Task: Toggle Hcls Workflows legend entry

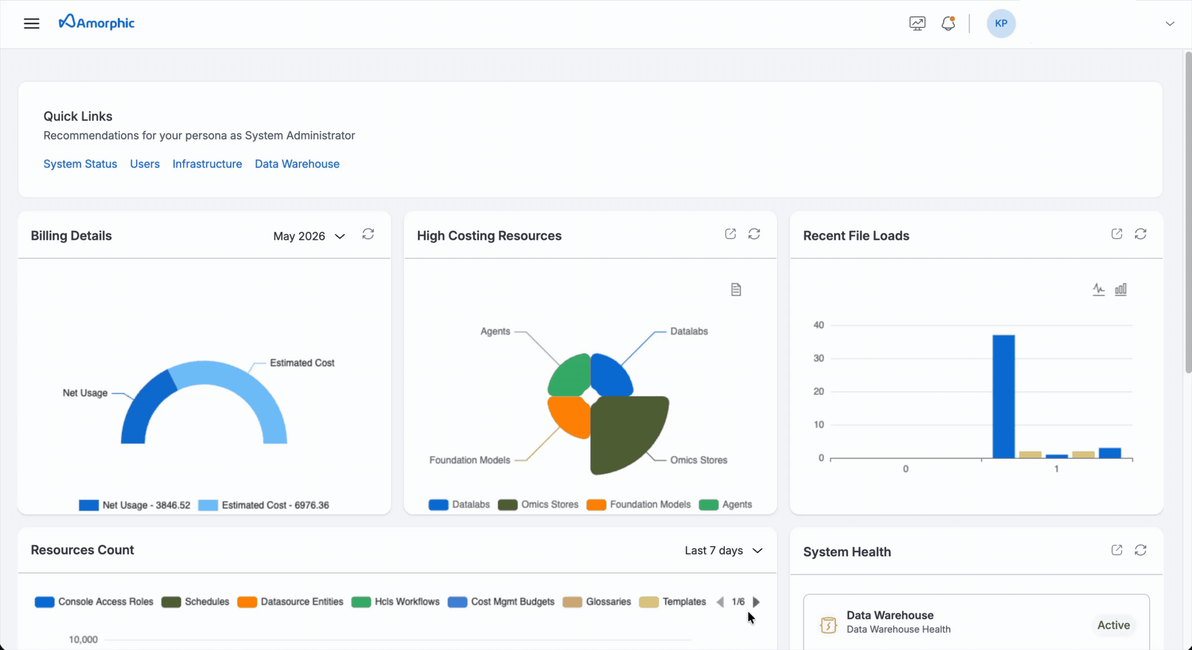Action: (x=395, y=602)
